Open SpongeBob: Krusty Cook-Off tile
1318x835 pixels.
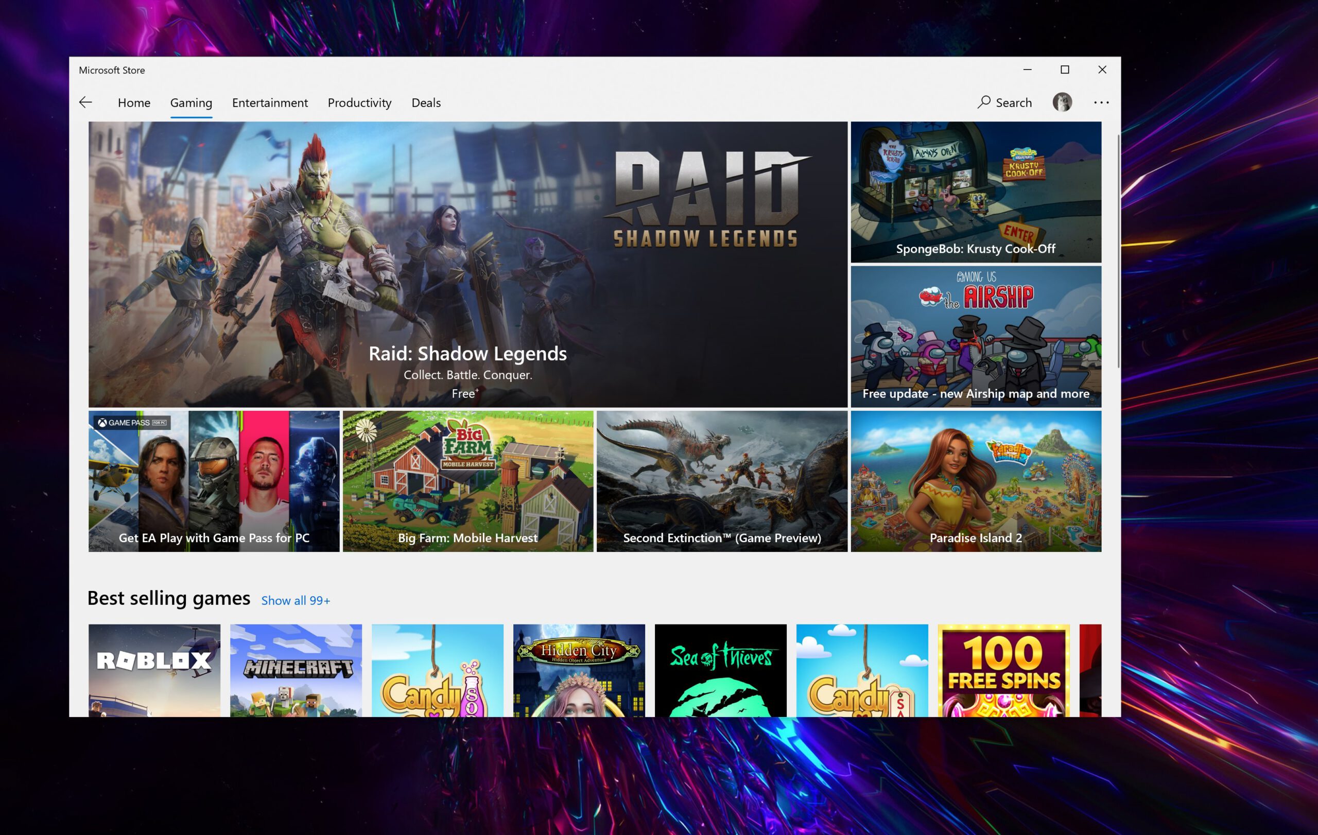tap(976, 192)
